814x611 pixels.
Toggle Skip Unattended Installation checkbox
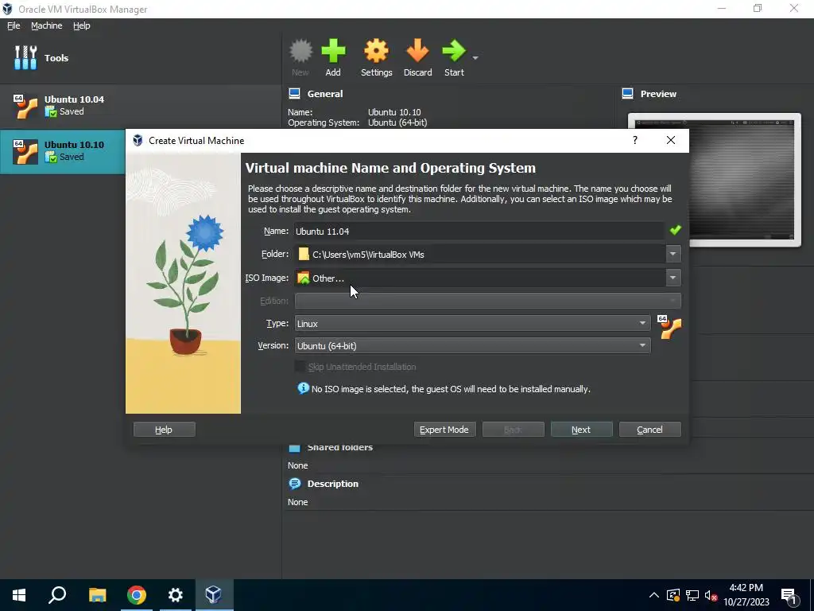tap(300, 366)
